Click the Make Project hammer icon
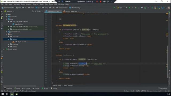 114,8
